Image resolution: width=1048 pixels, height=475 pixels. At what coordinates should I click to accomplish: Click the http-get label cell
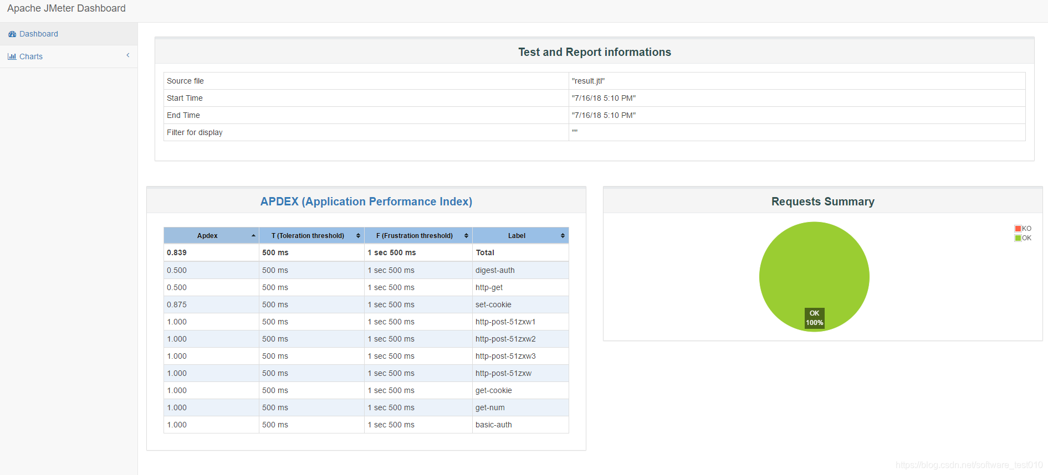520,287
